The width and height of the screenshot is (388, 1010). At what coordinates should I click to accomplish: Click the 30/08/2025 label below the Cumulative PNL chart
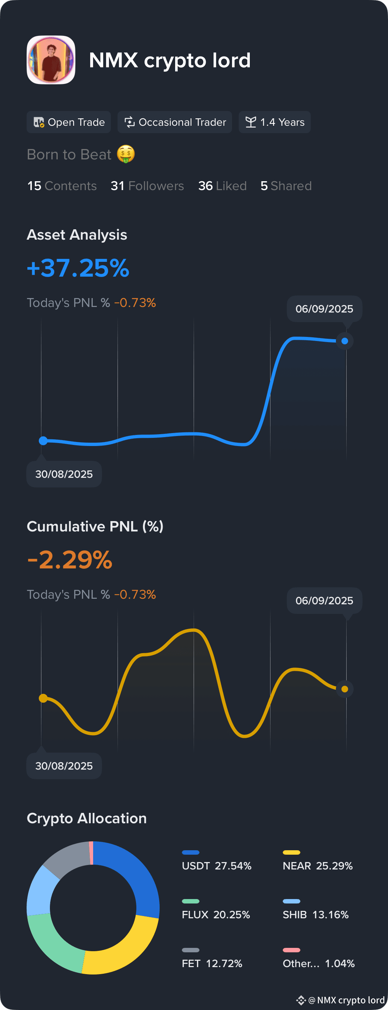pos(64,766)
